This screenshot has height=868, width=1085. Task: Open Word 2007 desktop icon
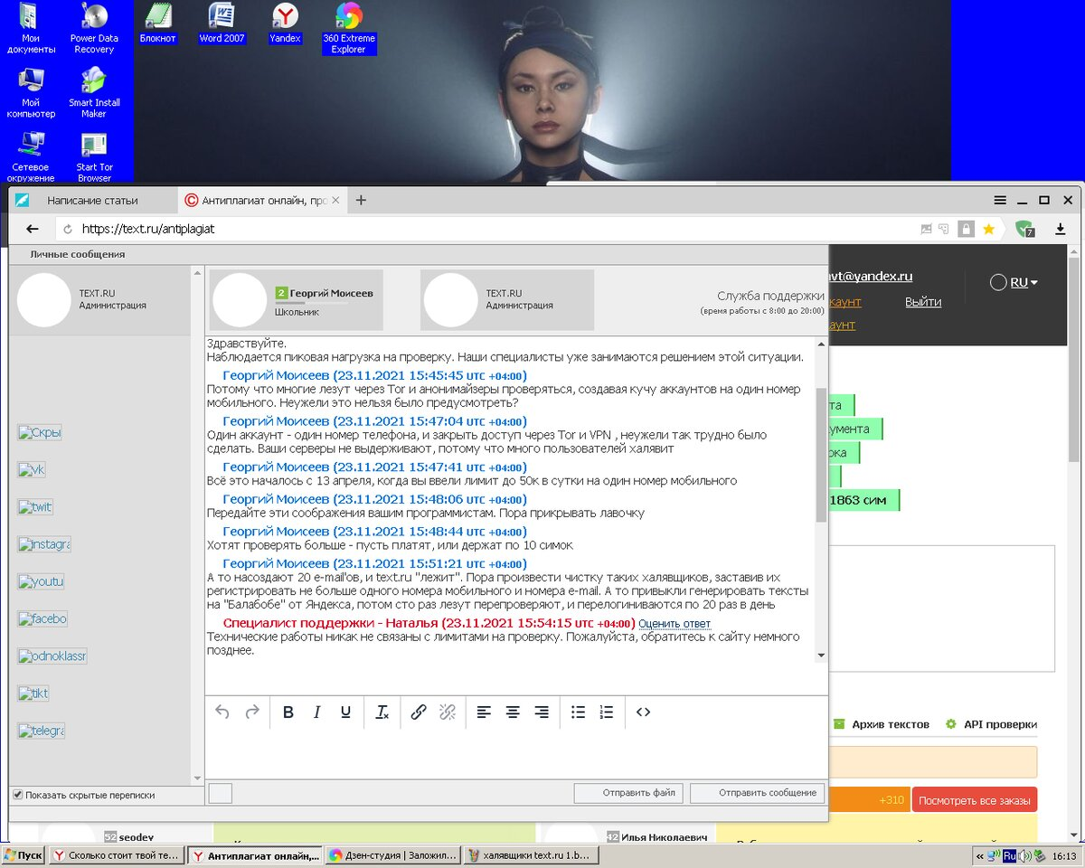(x=222, y=23)
